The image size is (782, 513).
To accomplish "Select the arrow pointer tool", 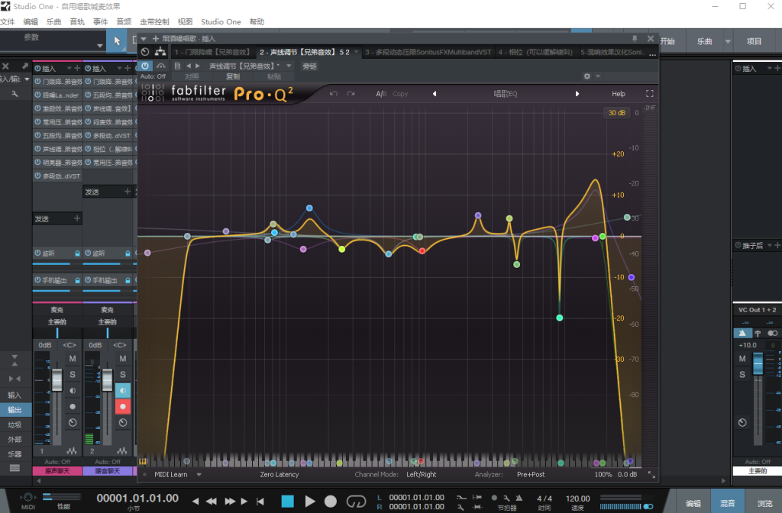I will point(117,41).
